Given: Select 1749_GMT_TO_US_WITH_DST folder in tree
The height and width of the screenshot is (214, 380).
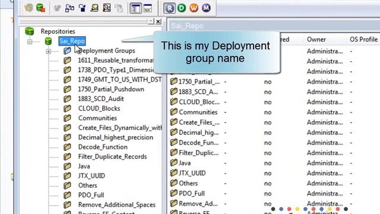Looking at the screenshot, I should 120,80.
